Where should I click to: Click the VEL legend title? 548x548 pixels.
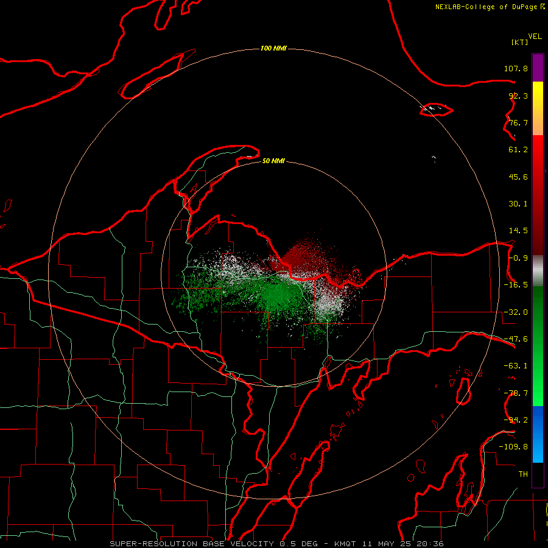click(535, 37)
